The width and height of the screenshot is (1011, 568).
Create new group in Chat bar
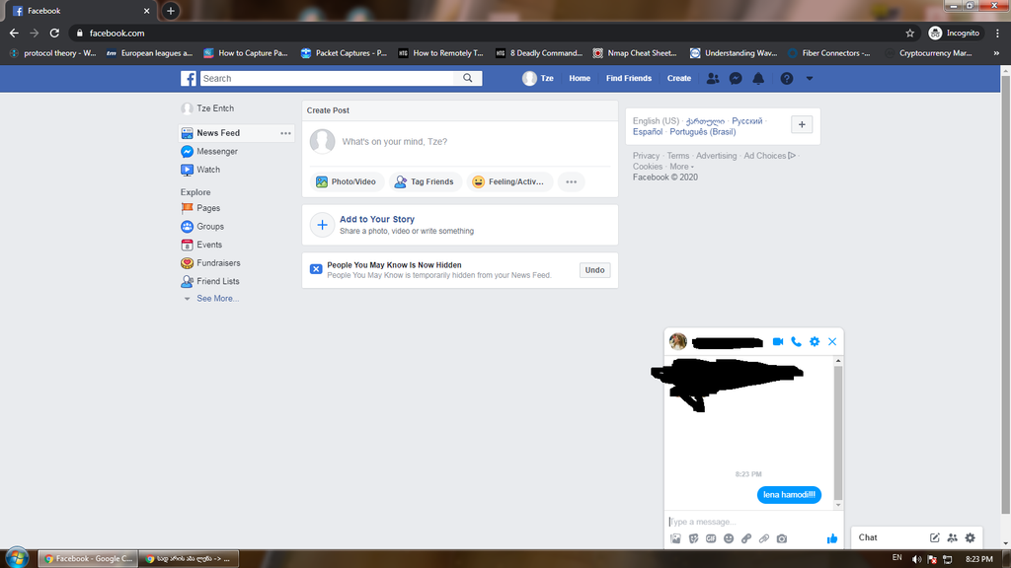coord(953,537)
